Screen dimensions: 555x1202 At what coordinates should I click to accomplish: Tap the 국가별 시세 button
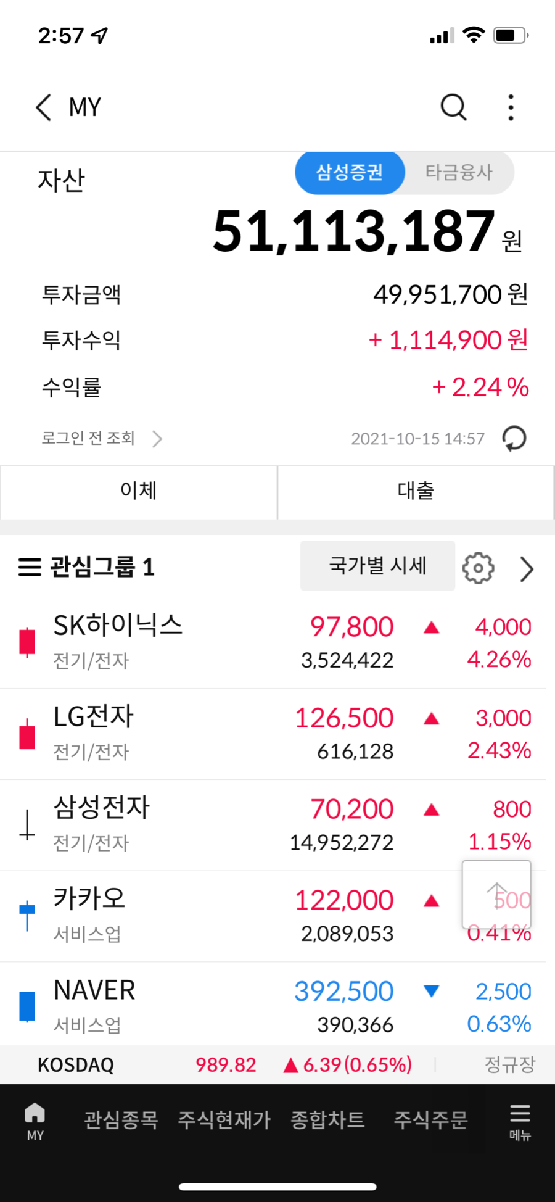377,566
